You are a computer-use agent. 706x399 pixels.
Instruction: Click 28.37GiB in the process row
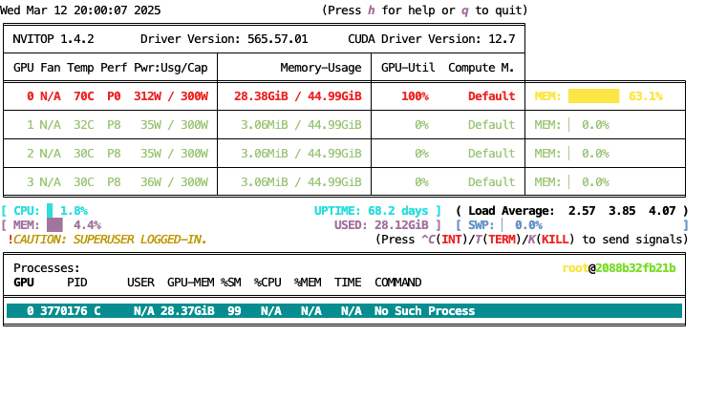click(187, 311)
